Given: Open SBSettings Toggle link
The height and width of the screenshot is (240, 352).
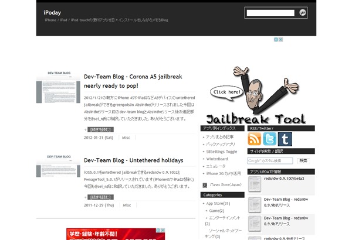Looking at the screenshot, I should pos(222,152).
